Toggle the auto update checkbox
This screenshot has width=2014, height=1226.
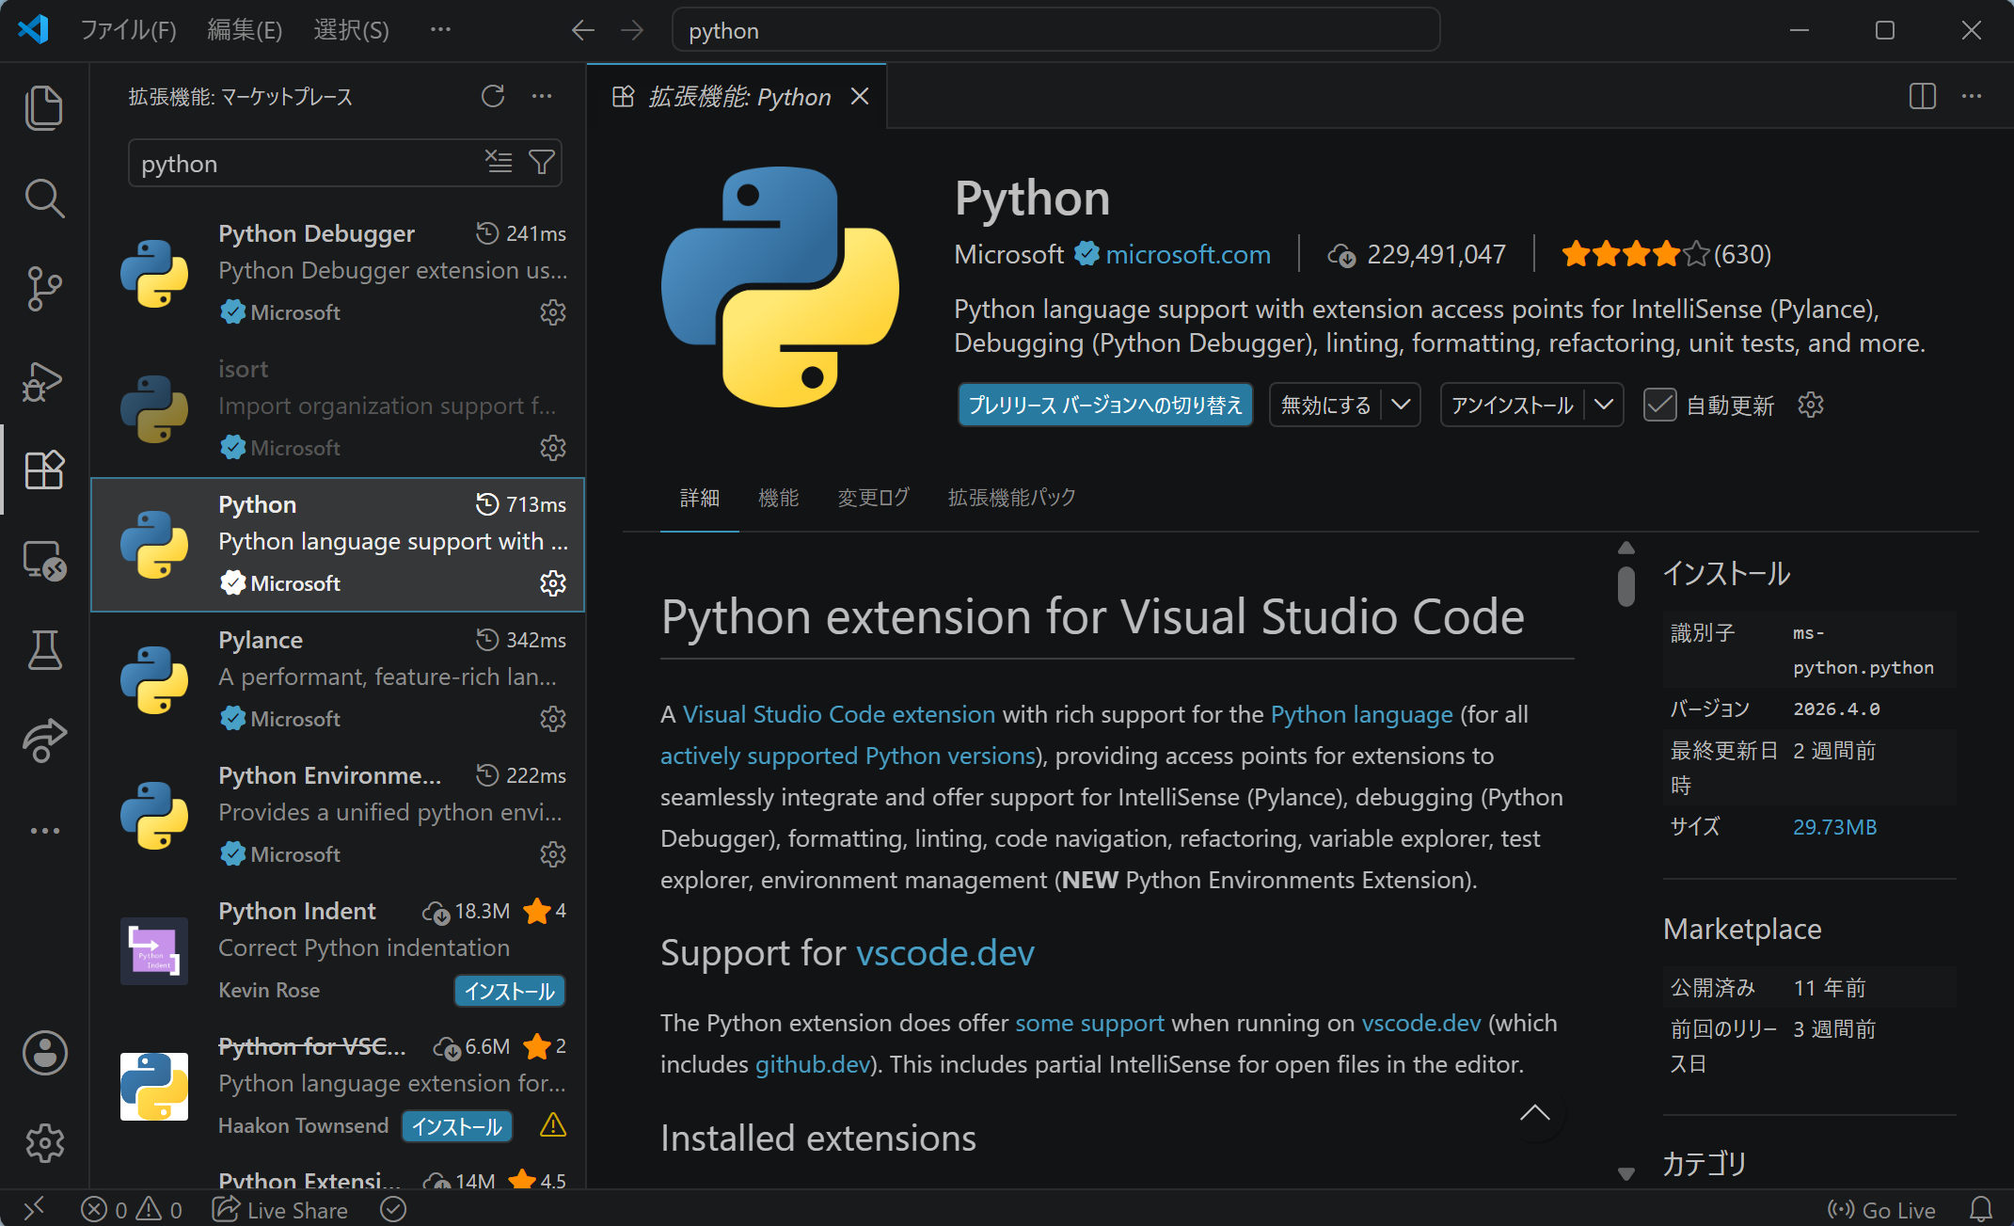coord(1659,405)
